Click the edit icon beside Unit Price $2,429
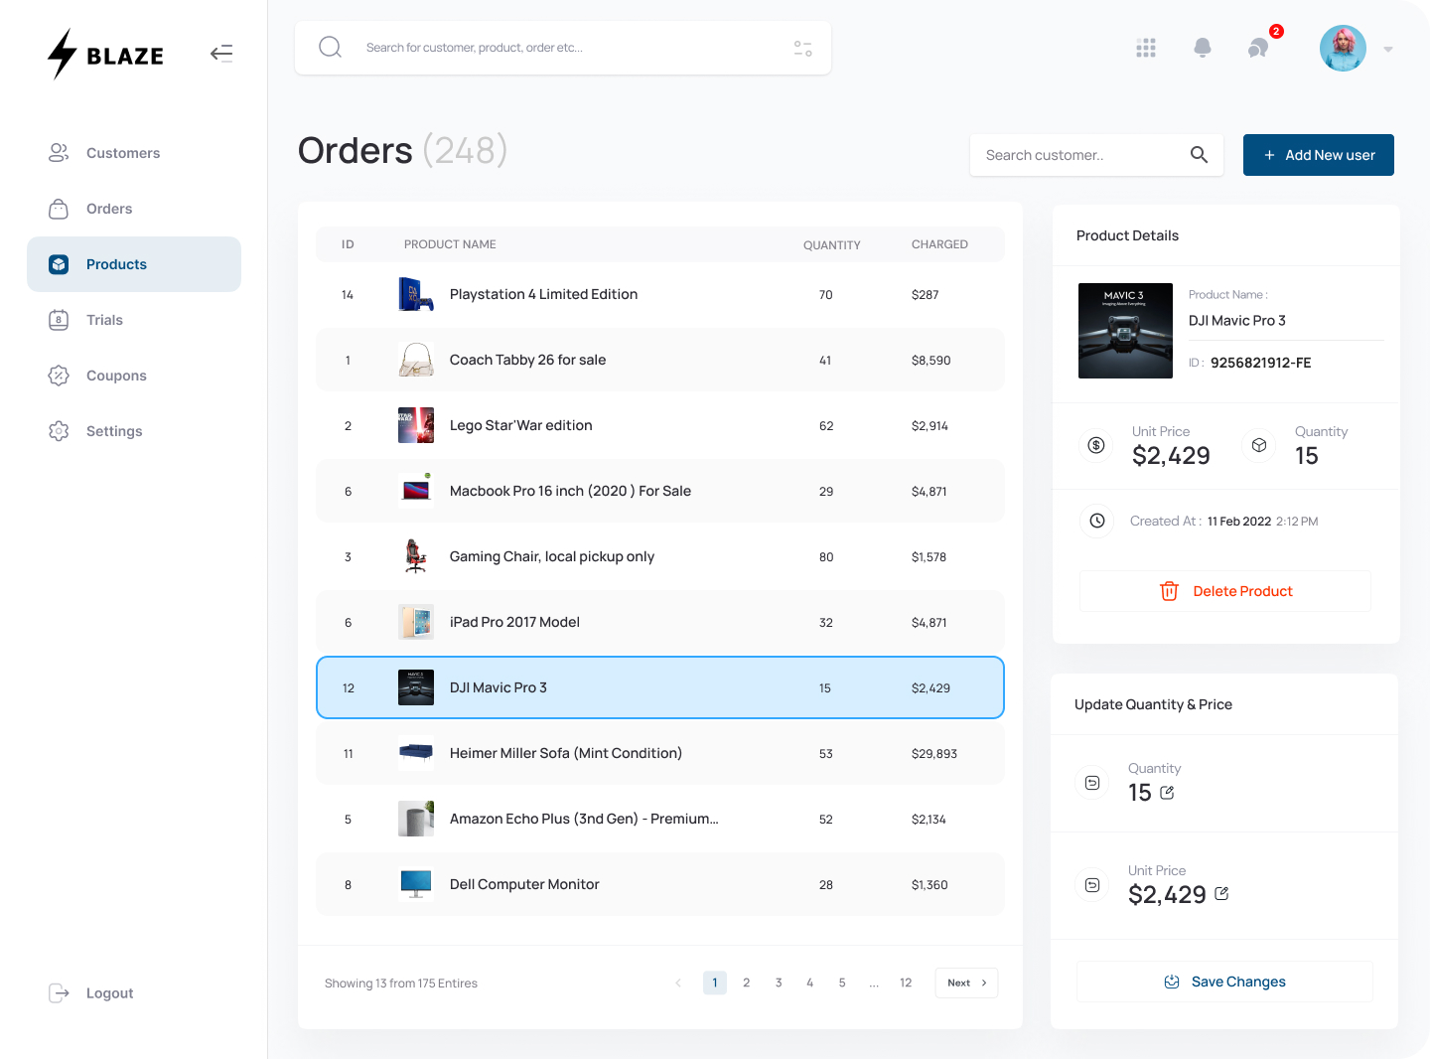 tap(1221, 894)
